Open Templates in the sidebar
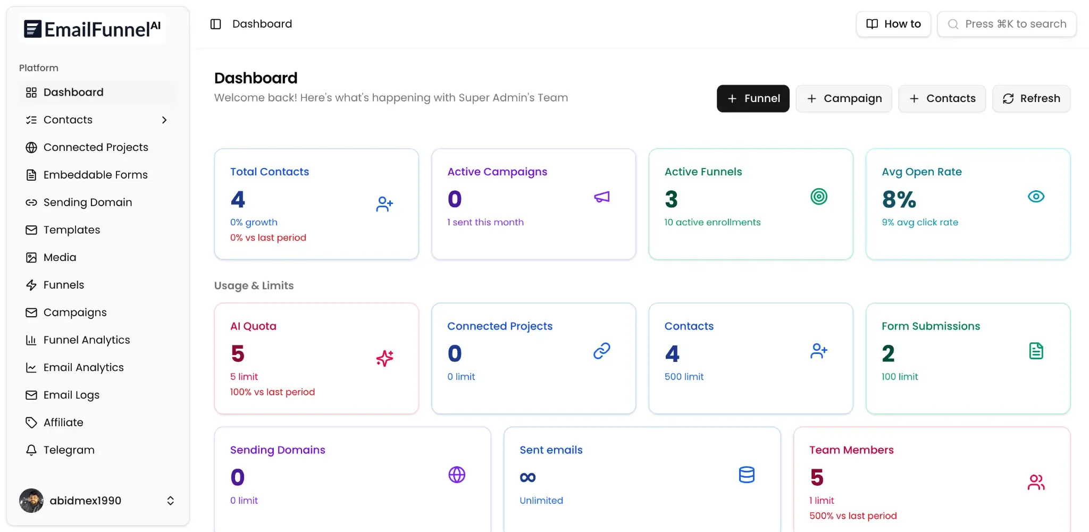This screenshot has height=532, width=1089. point(97,230)
